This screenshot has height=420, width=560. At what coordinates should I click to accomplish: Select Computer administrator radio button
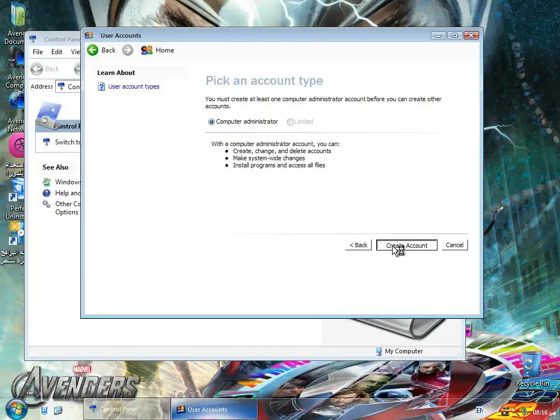(212, 122)
